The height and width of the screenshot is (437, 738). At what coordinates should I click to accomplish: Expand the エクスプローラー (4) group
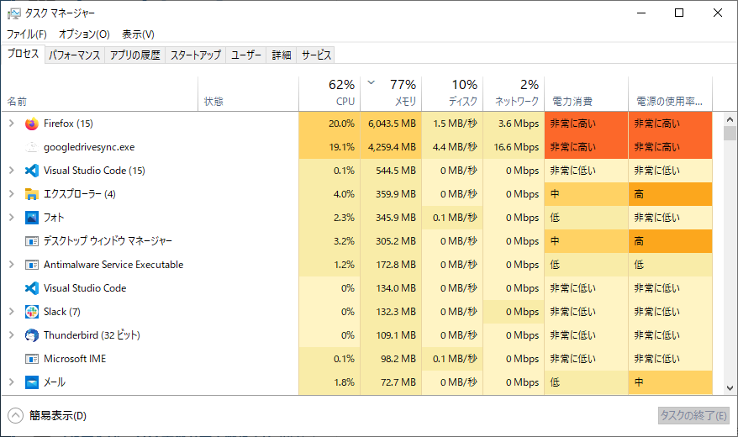point(11,194)
